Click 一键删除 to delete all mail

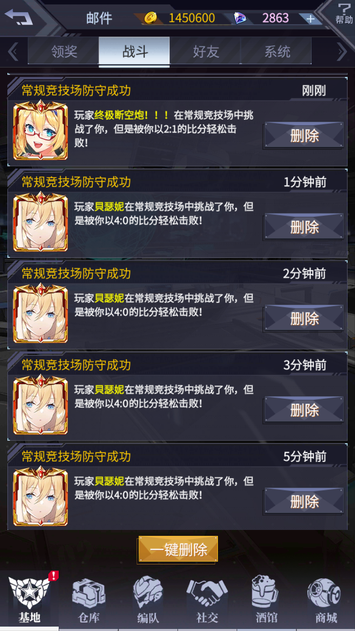point(178,550)
